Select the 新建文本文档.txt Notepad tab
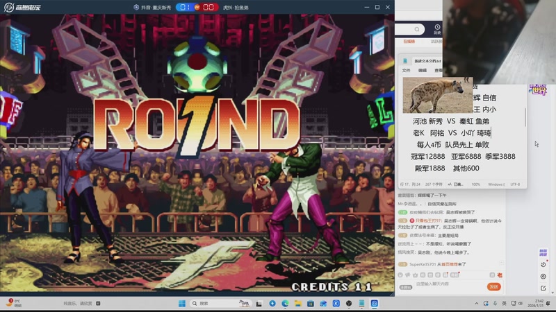 427,61
